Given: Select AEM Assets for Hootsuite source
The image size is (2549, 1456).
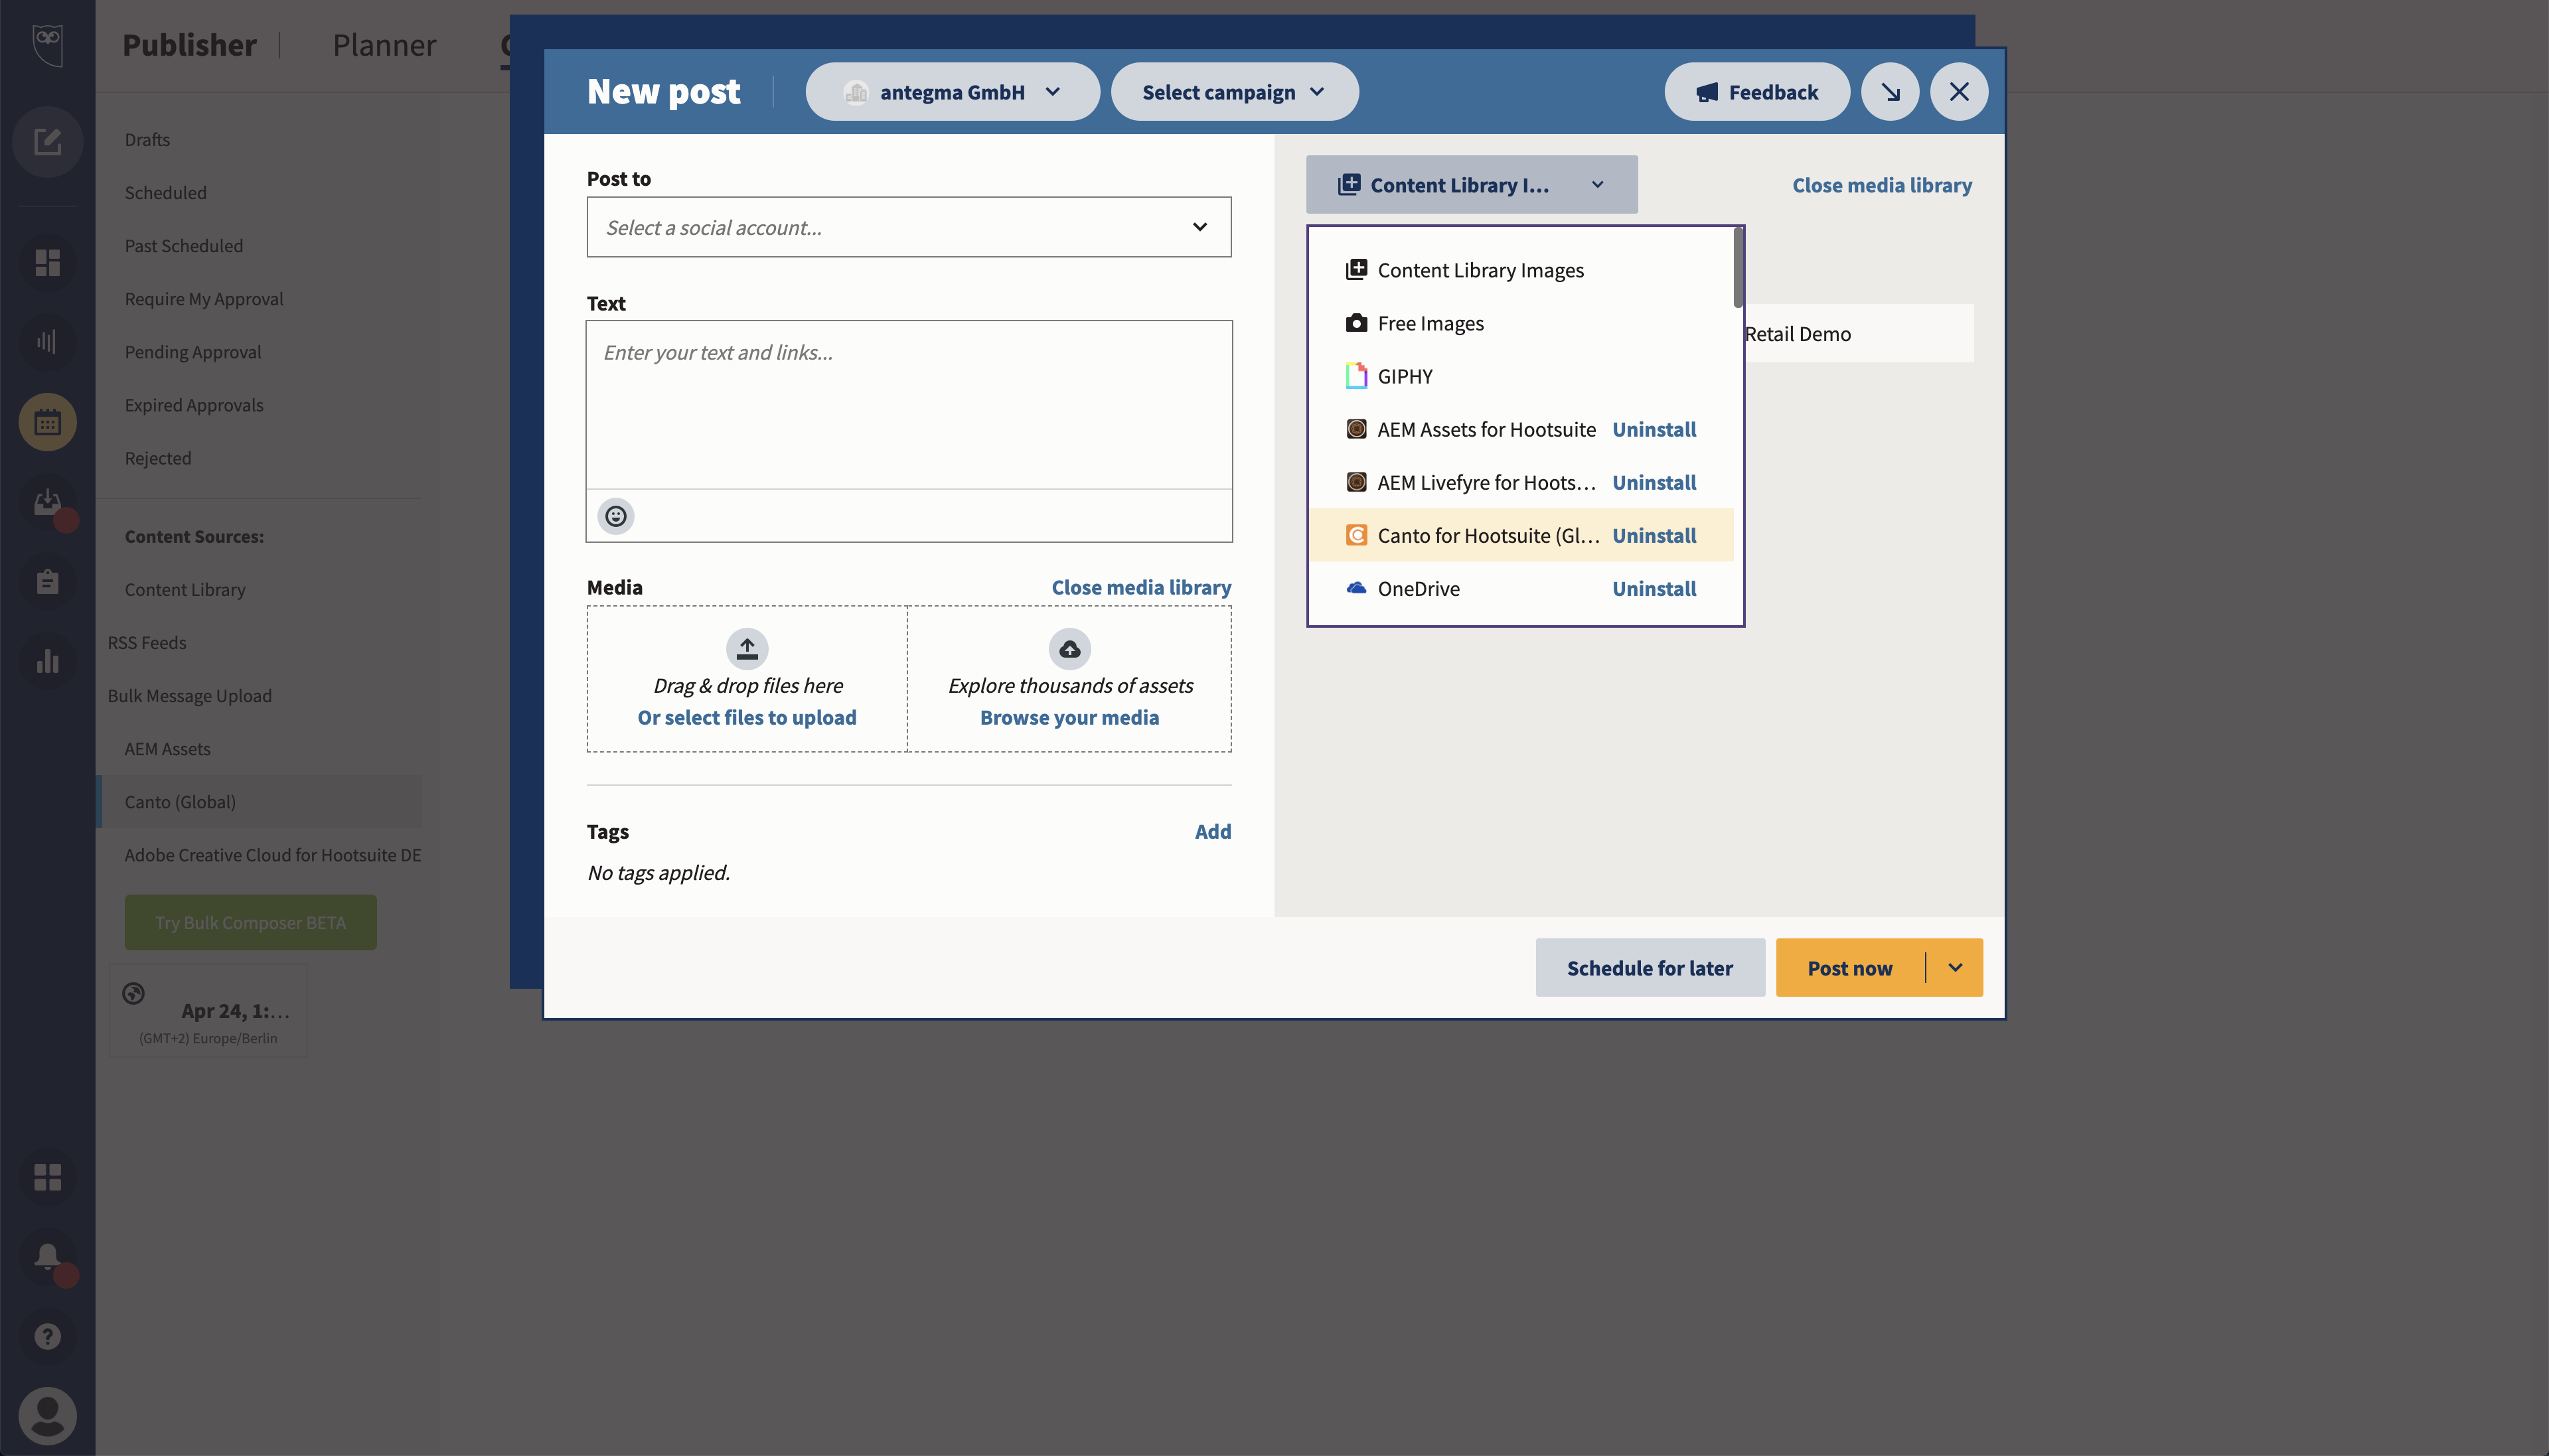Looking at the screenshot, I should [x=1486, y=429].
